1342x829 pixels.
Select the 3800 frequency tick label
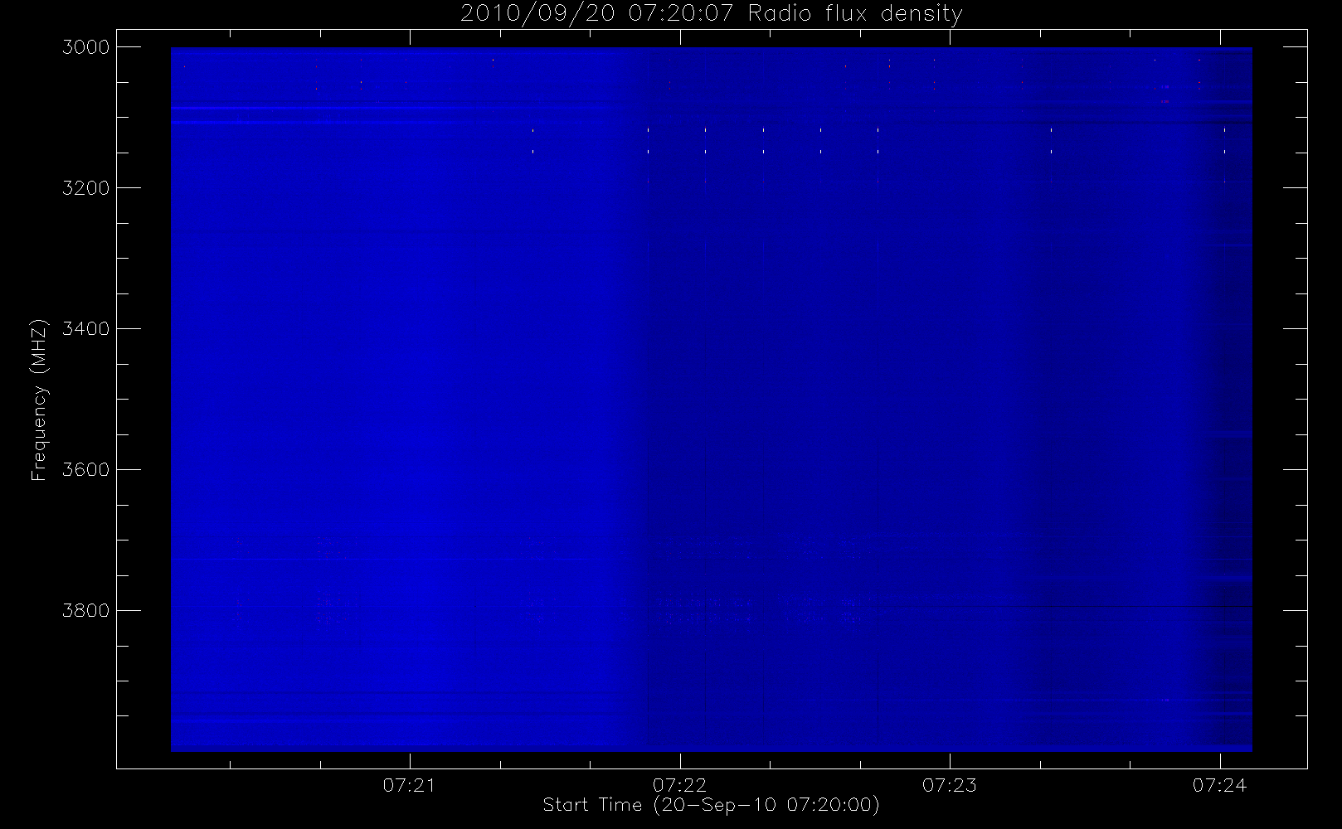click(x=86, y=611)
